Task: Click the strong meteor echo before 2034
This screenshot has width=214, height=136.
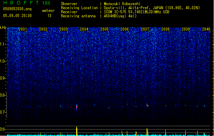Action: [77, 107]
